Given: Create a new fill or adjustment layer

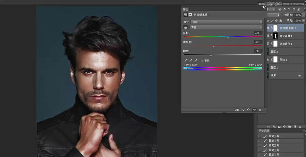Looking at the screenshot, I should pyautogui.click(x=284, y=127).
